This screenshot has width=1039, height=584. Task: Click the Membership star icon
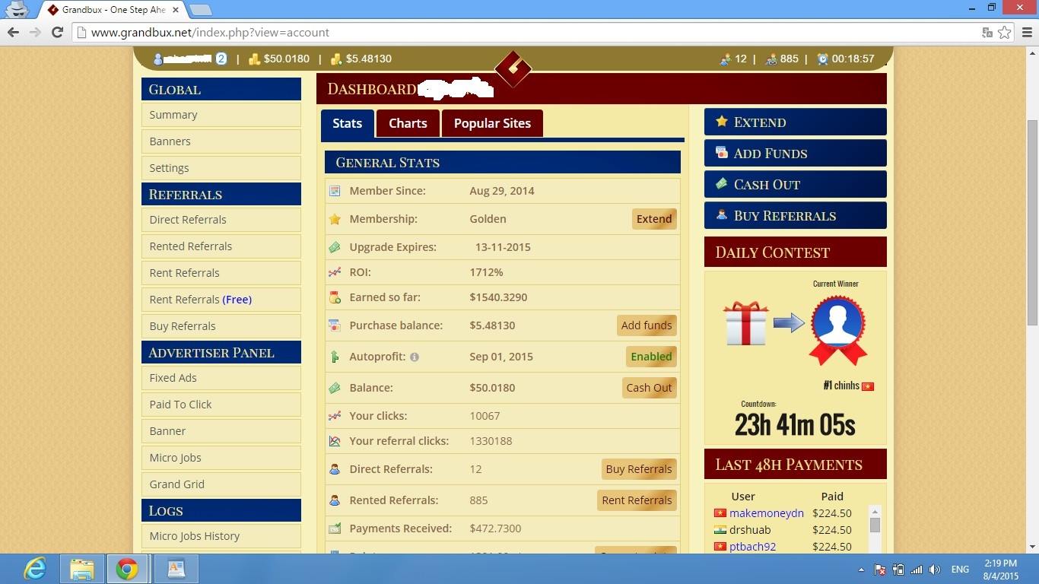coord(335,219)
